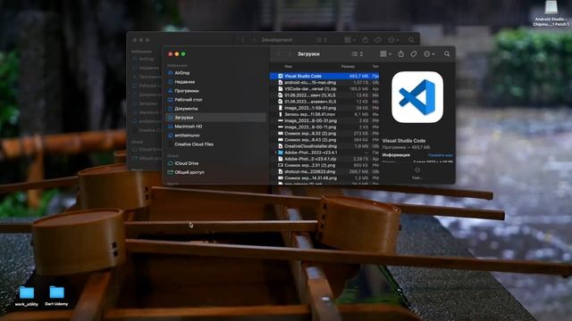Sort by the Имя column header

click(x=288, y=67)
